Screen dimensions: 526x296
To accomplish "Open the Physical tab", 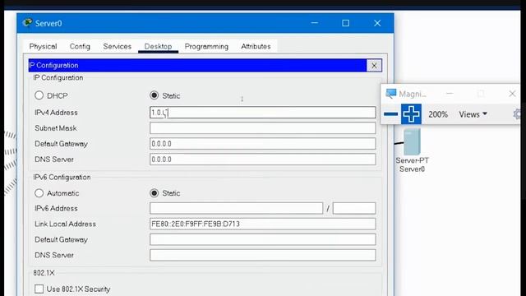I will (x=43, y=46).
